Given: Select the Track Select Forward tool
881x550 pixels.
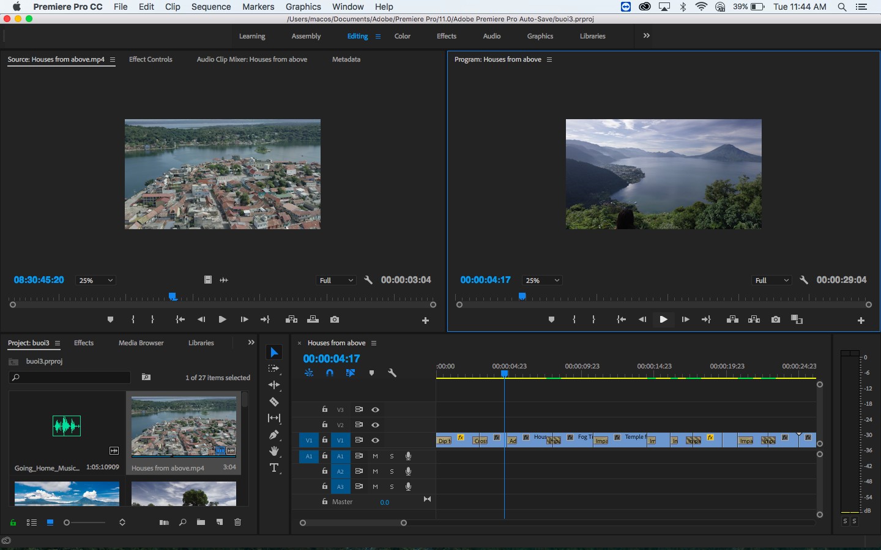Looking at the screenshot, I should [x=274, y=369].
